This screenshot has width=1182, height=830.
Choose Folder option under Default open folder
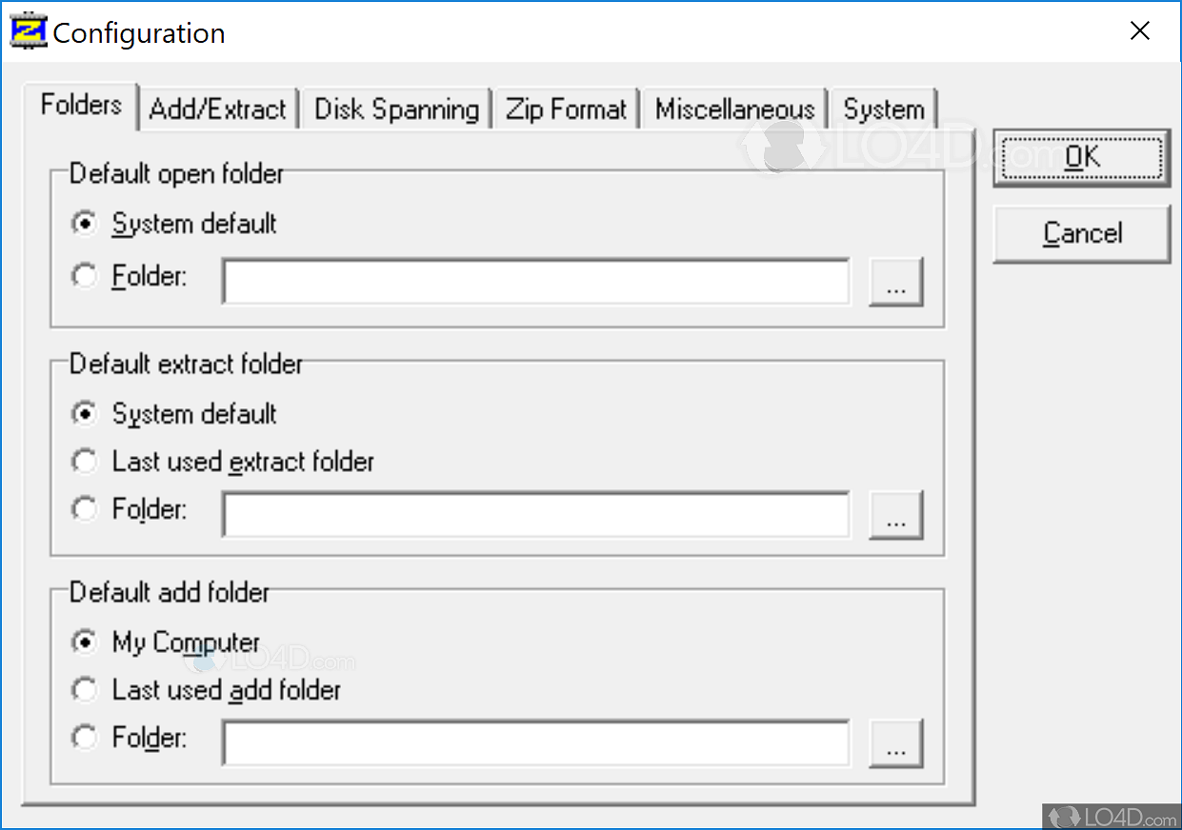coord(85,277)
